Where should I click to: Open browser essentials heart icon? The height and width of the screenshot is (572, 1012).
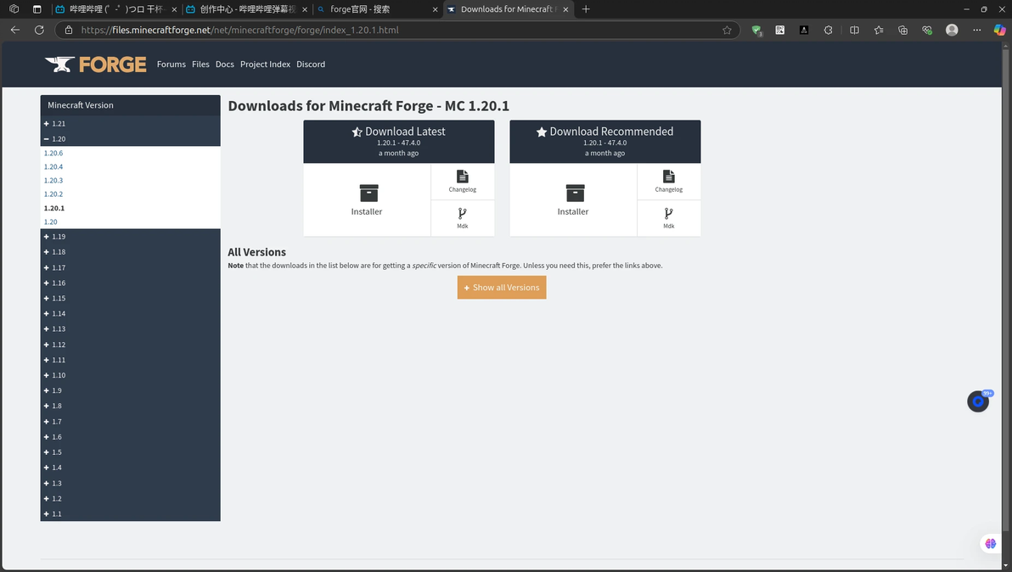(x=927, y=30)
